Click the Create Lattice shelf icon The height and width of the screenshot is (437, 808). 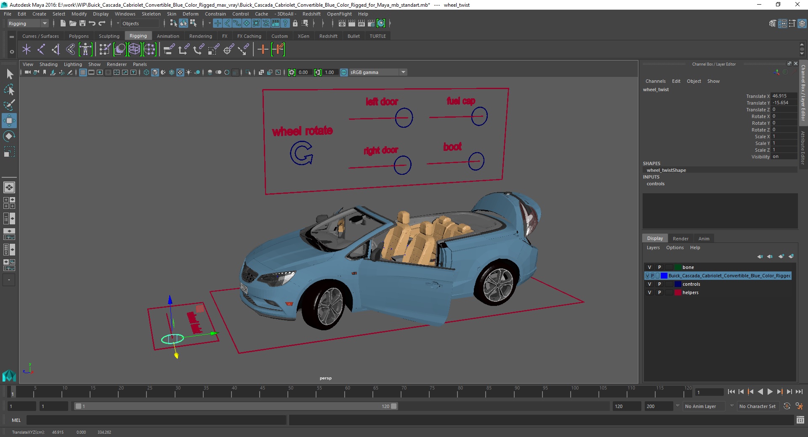(134, 50)
